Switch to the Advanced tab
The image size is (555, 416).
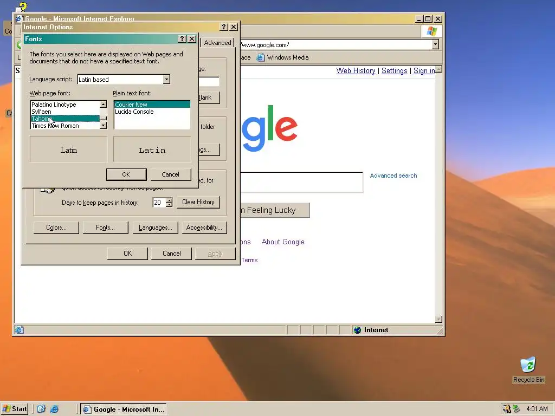click(217, 43)
